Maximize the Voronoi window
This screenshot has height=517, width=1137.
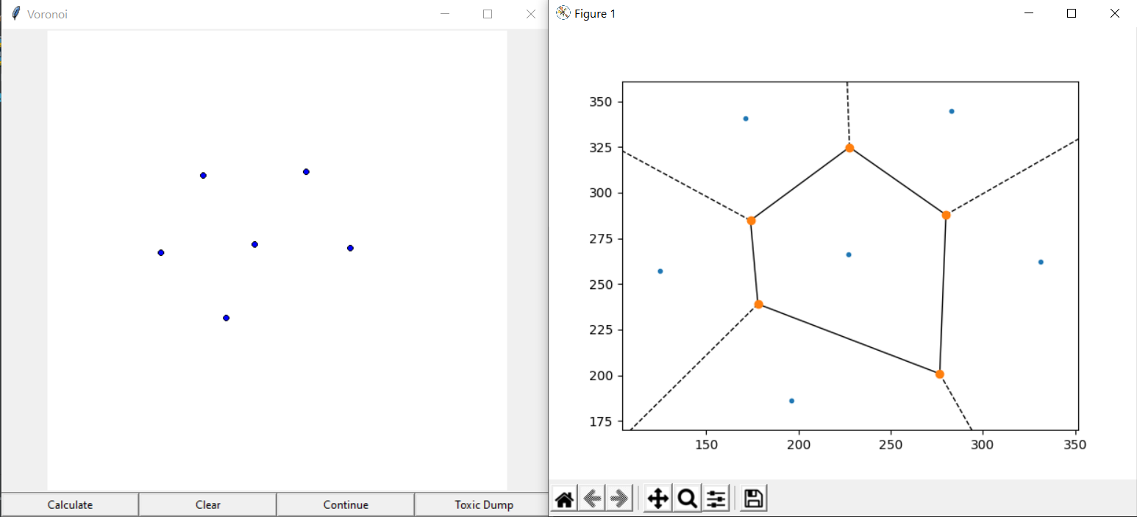pos(488,13)
